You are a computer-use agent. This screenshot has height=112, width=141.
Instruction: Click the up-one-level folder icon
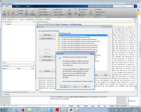[8, 19]
